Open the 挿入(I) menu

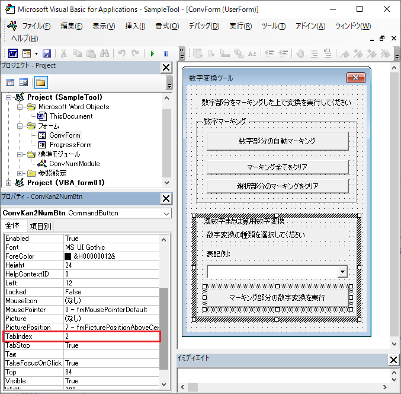coord(135,26)
